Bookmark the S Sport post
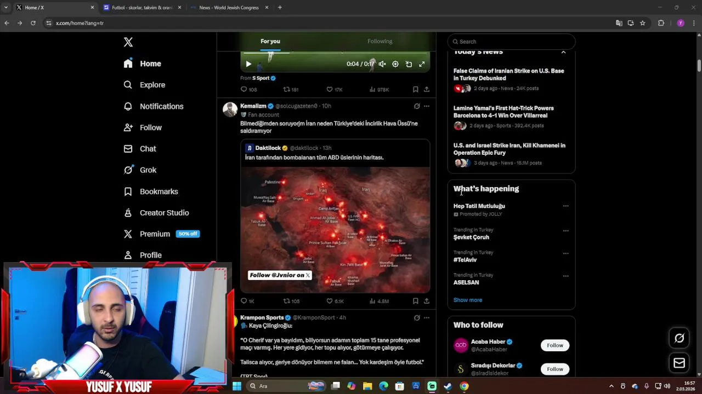702x394 pixels. tap(416, 89)
